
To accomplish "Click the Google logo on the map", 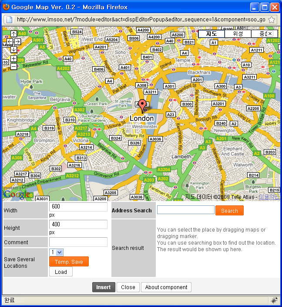I will tap(17, 194).
